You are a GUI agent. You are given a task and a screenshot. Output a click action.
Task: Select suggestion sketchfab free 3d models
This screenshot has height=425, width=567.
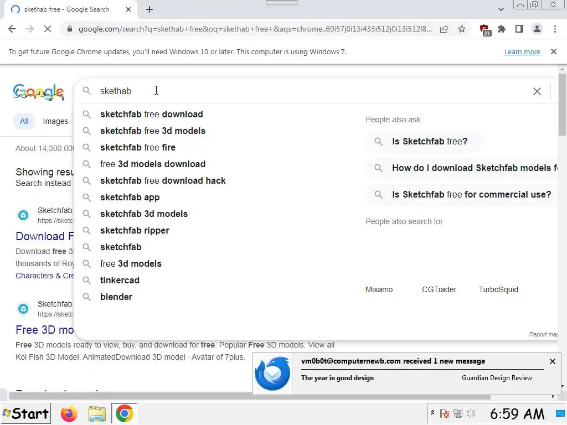[x=217, y=131]
